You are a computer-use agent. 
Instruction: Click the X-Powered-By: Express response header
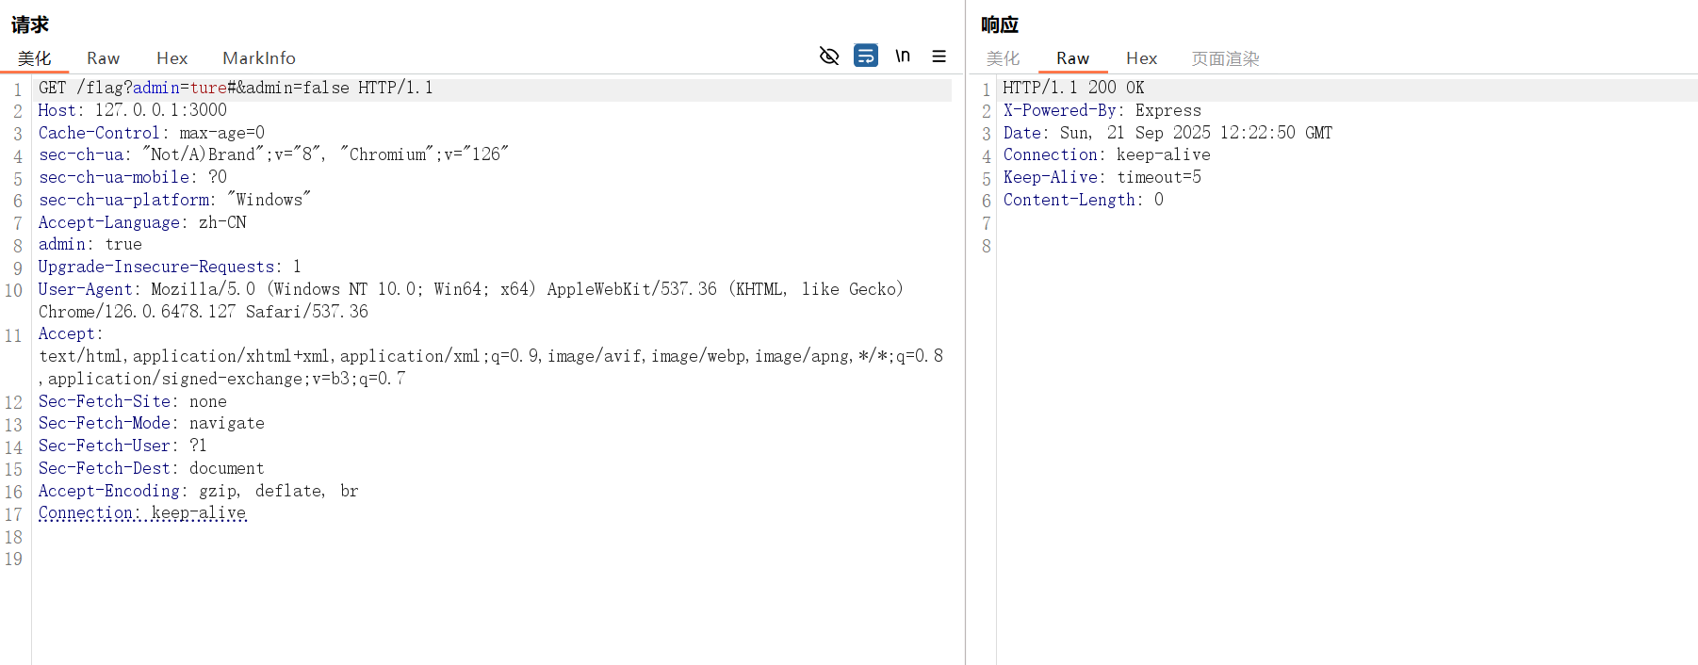coord(1102,110)
